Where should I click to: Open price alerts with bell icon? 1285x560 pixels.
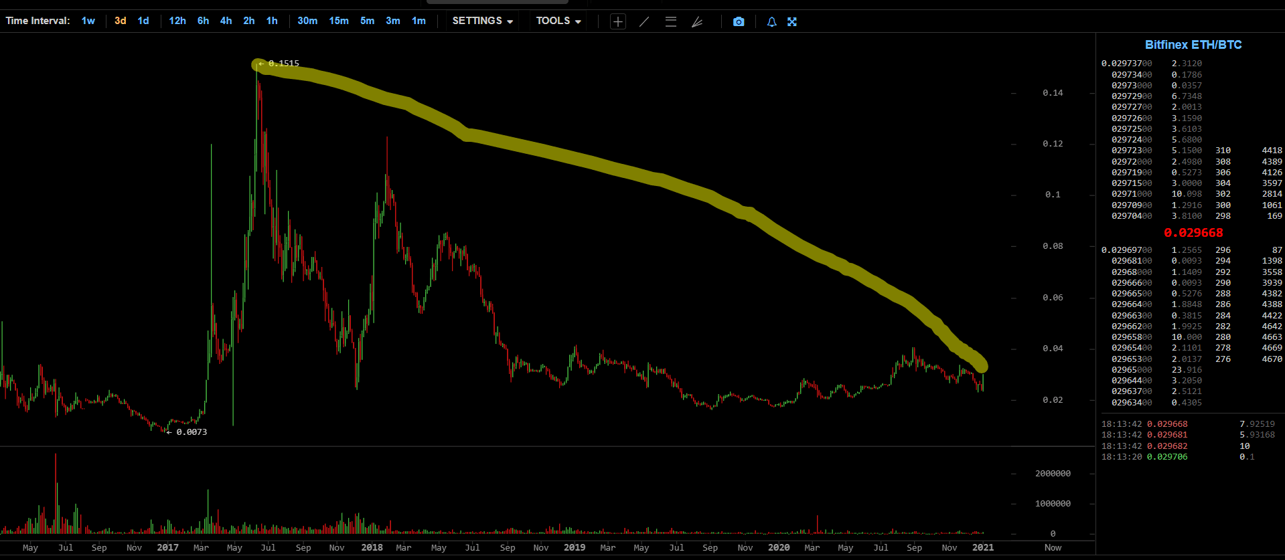pos(771,21)
